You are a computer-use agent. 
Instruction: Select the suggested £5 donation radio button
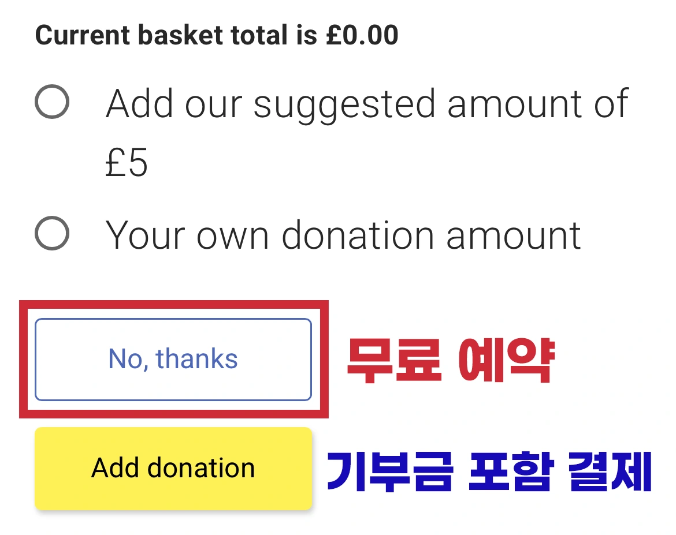point(52,102)
